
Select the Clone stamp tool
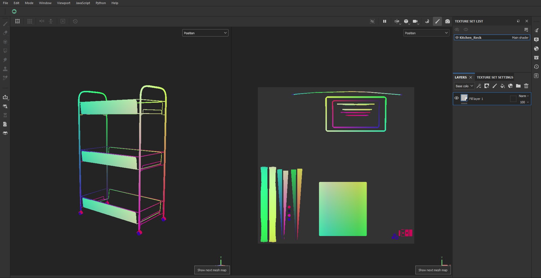point(5,69)
